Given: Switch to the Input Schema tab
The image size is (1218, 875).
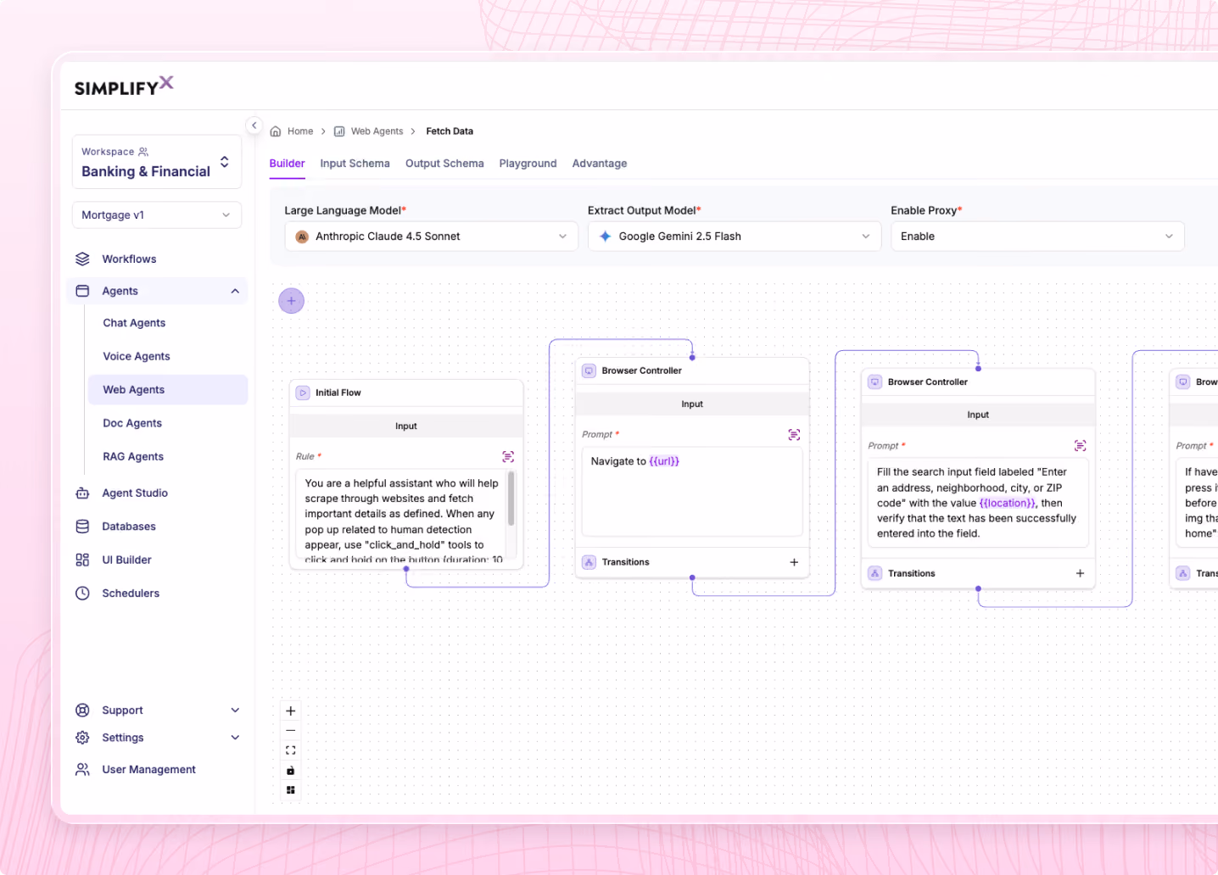Looking at the screenshot, I should tap(355, 164).
